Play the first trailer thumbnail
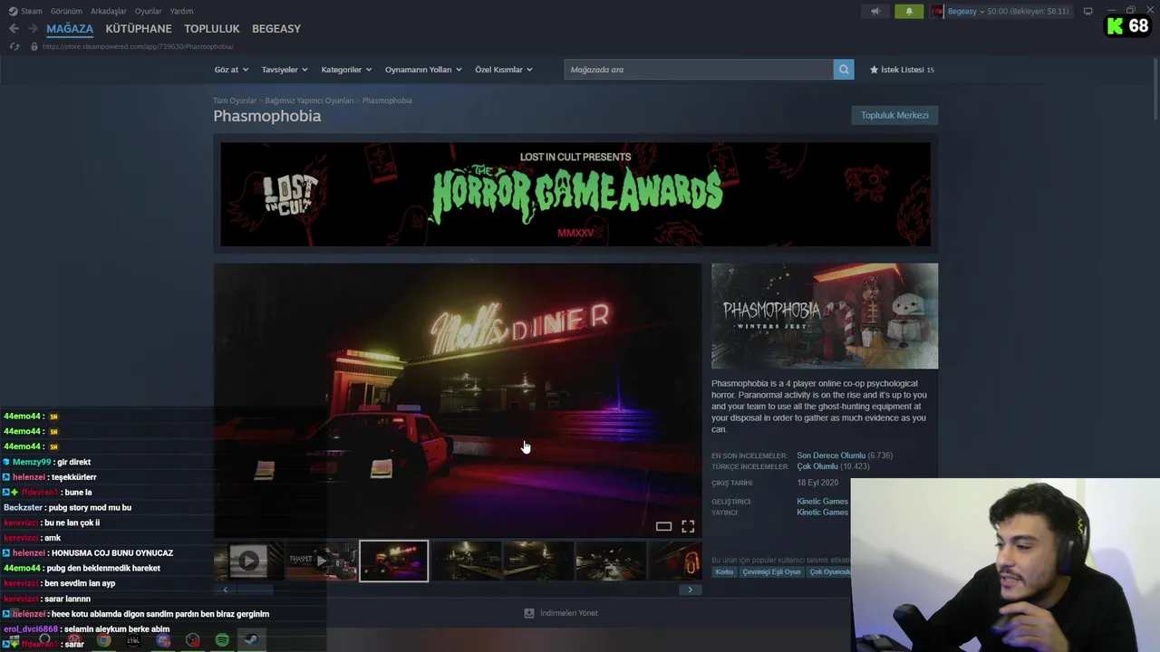This screenshot has width=1160, height=652. coord(249,561)
